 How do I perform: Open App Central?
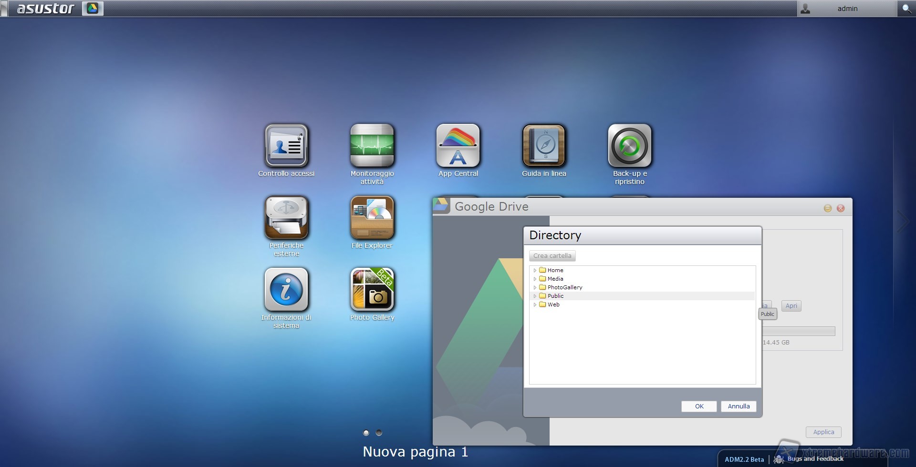point(458,146)
